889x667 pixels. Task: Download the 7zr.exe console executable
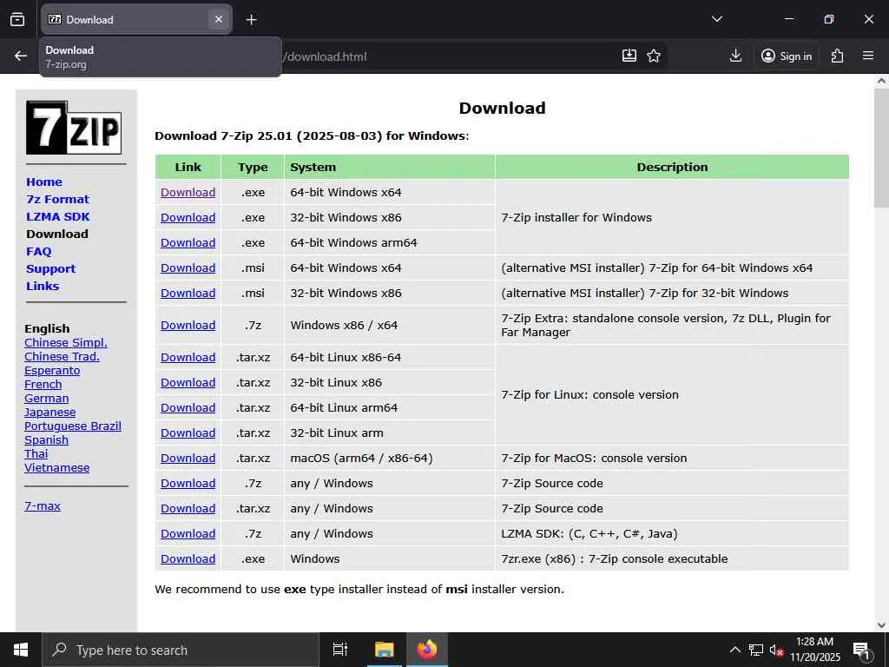(x=188, y=559)
